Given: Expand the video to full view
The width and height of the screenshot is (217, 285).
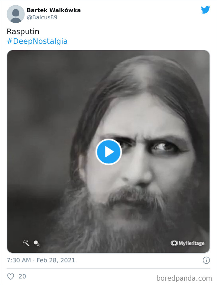Looking at the screenshot, I should [108, 152].
